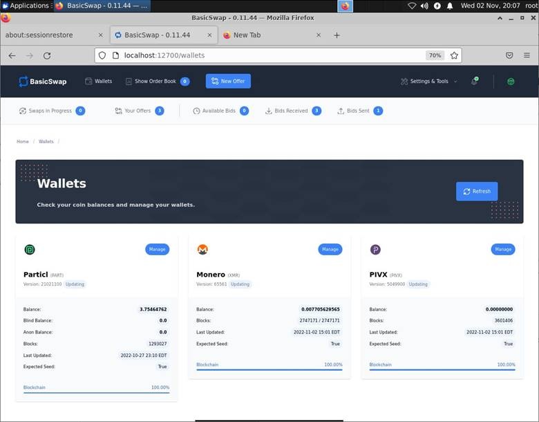Click the green status icon in the header
Viewport: 539px width, 422px height.
[511, 82]
